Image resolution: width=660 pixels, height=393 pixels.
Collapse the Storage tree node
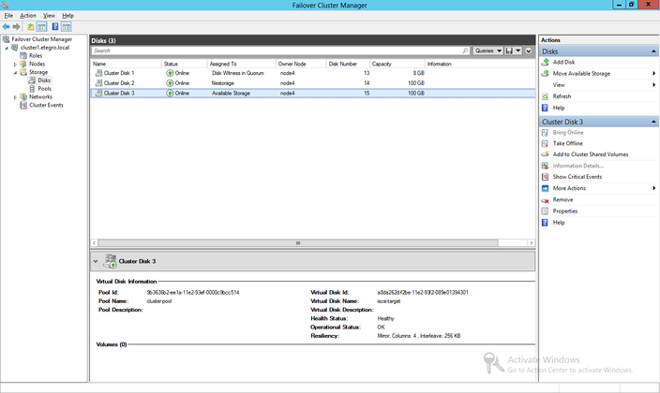(x=14, y=72)
